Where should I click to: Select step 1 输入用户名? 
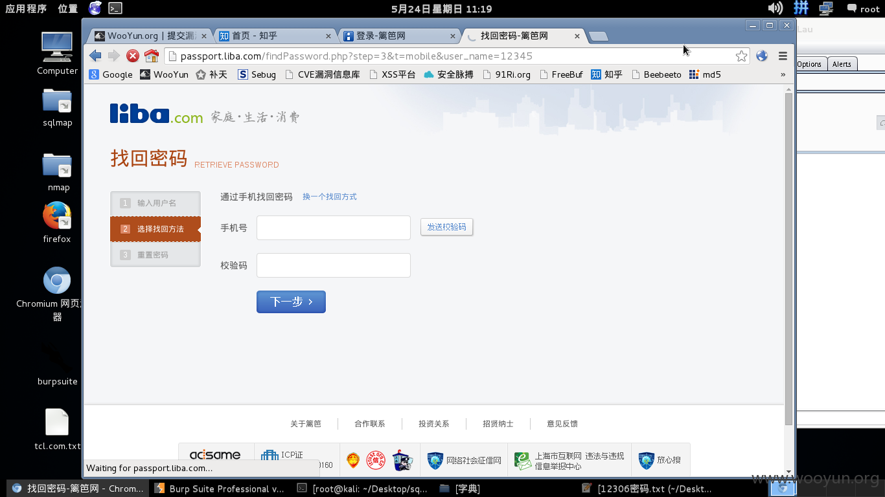[x=155, y=203]
